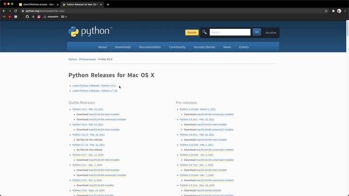Download Python 3.9.2 universal2 installer
This screenshot has width=349, height=196.
107,119
